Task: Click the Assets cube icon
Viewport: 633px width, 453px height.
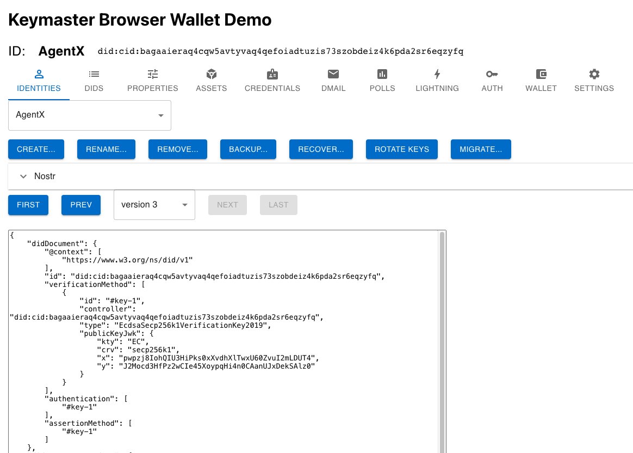Action: coord(212,75)
